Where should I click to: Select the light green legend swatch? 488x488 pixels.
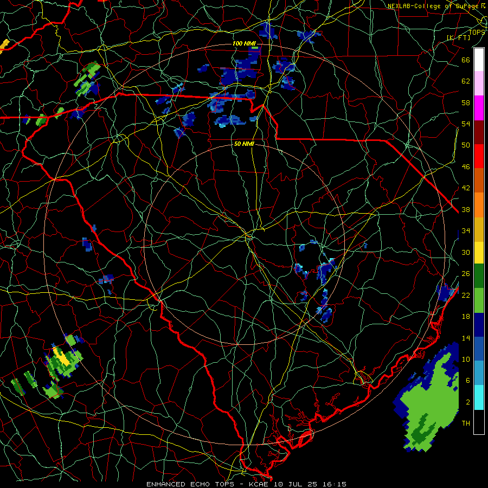[x=479, y=300]
